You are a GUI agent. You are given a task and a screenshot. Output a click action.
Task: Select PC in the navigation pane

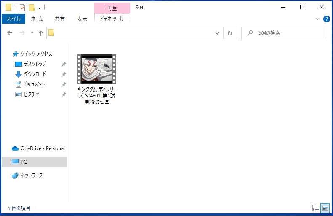[35, 162]
